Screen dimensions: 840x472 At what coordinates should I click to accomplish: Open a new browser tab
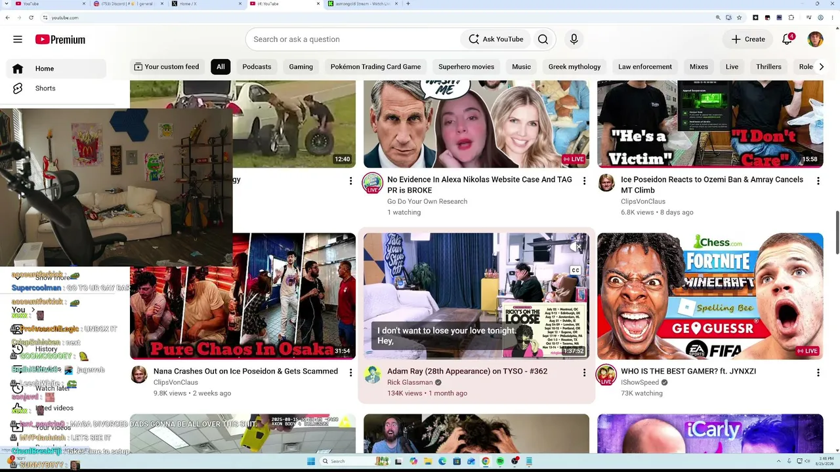(x=408, y=4)
